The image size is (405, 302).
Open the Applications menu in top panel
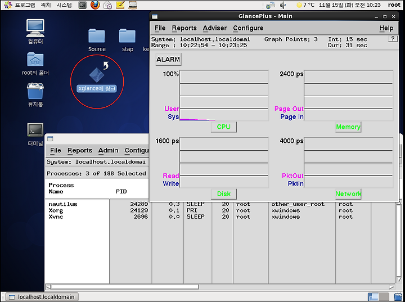tap(21, 5)
